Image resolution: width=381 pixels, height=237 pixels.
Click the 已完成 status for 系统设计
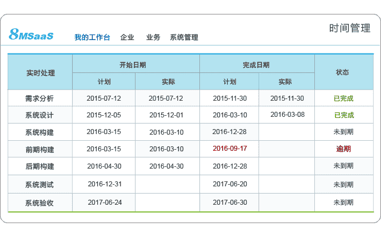coord(344,115)
